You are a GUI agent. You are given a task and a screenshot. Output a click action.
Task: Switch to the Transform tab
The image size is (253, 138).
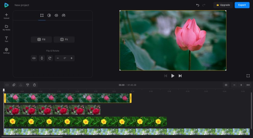coord(42,15)
